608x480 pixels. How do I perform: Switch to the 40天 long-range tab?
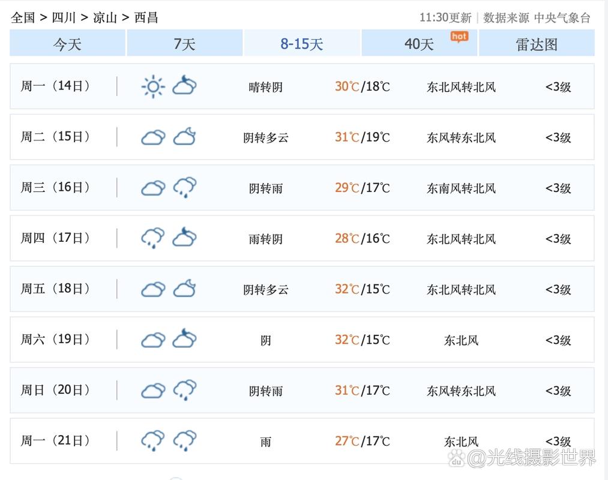(x=419, y=43)
